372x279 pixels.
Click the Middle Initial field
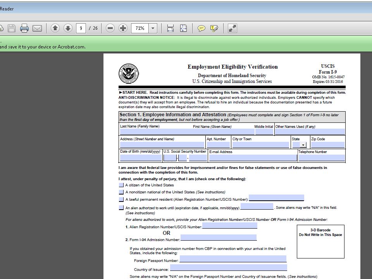click(264, 132)
